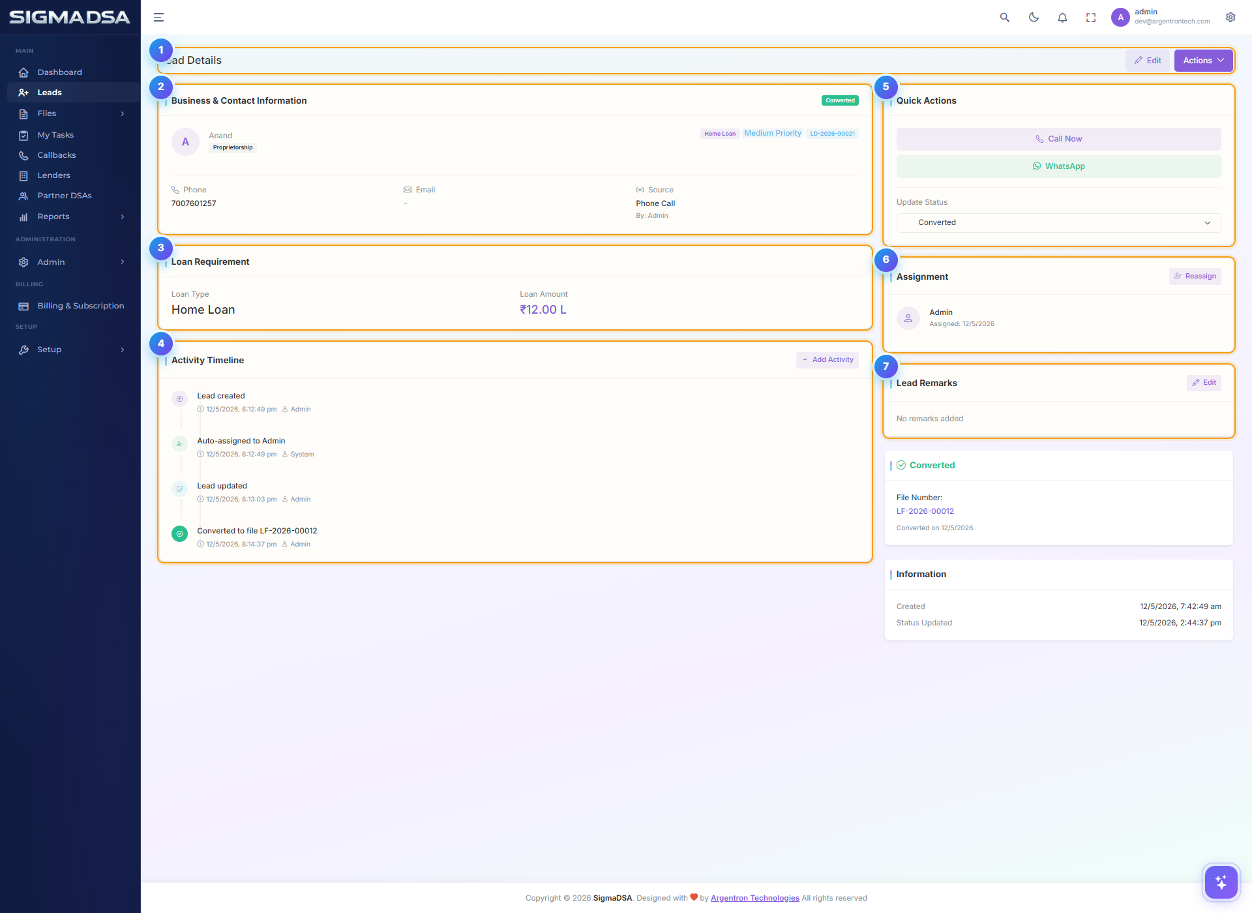Image resolution: width=1252 pixels, height=913 pixels.
Task: Click the Edit button in Lead Details header
Action: click(1148, 61)
